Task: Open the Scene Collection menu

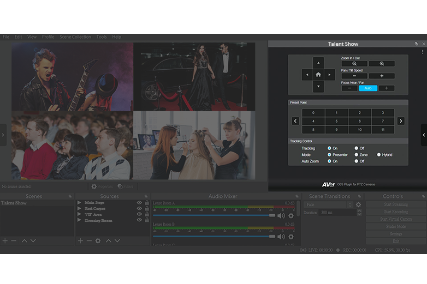Action: click(75, 37)
